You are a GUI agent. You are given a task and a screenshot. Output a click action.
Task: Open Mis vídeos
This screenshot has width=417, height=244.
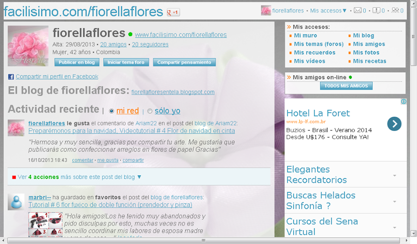tap(310, 61)
